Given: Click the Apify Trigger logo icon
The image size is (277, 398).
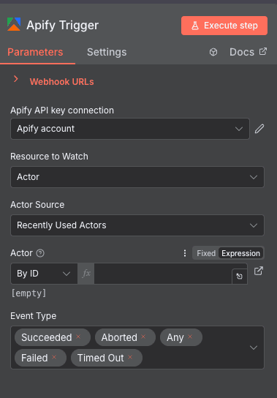Looking at the screenshot, I should pos(14,24).
